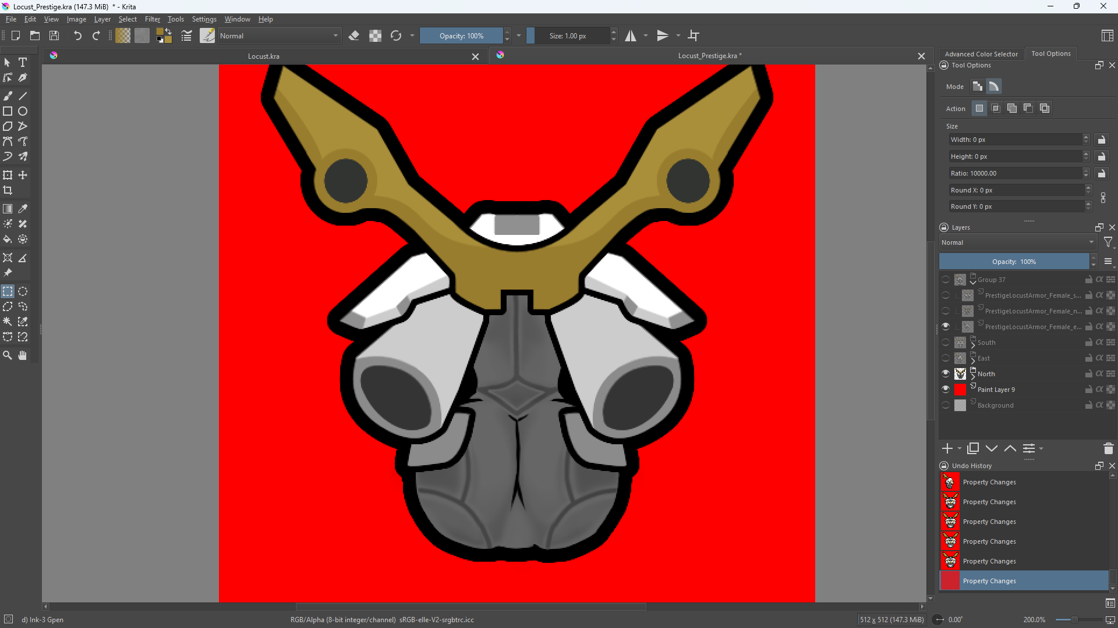
Task: Switch to the Locust.kra document tab
Action: click(263, 56)
